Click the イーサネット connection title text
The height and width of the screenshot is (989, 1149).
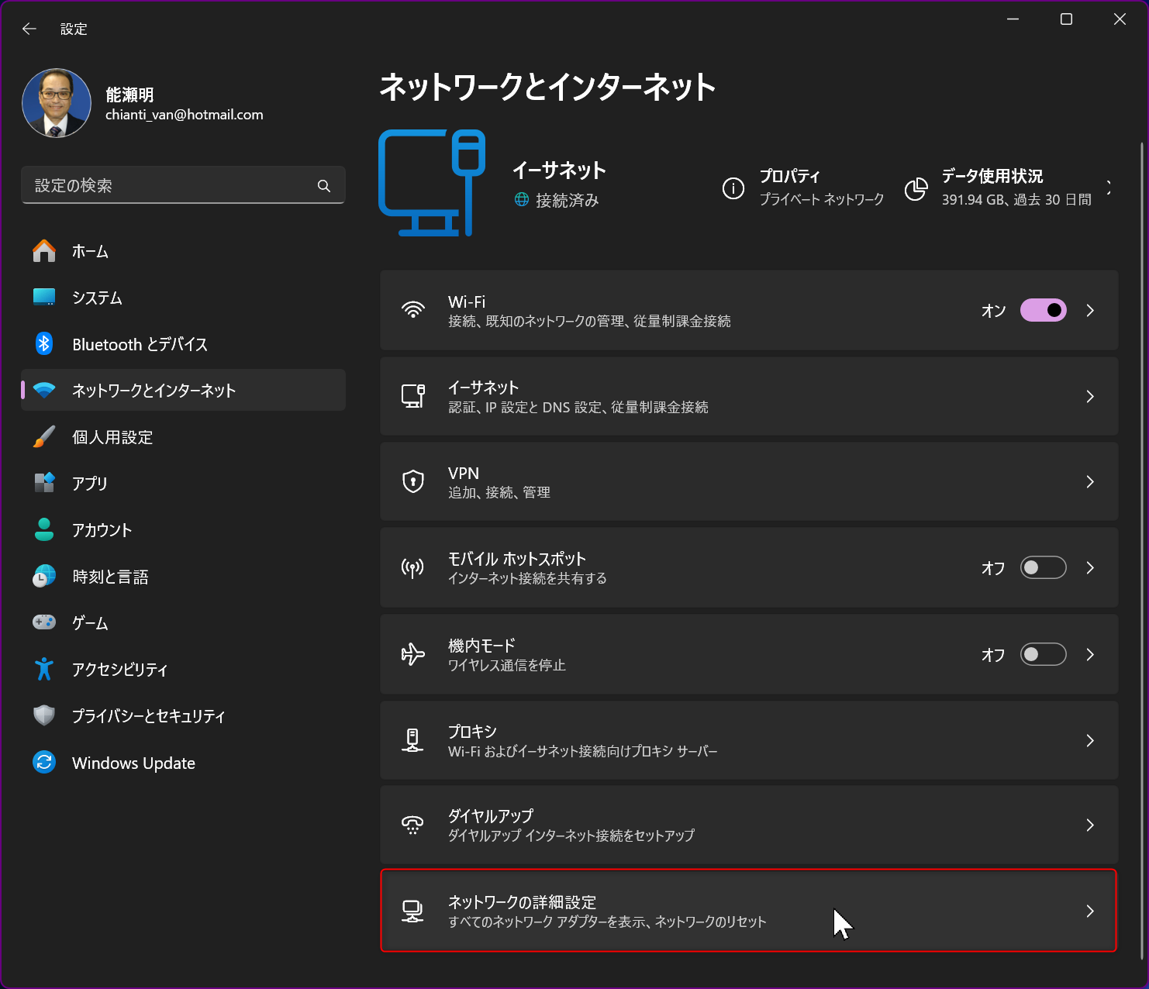click(559, 171)
